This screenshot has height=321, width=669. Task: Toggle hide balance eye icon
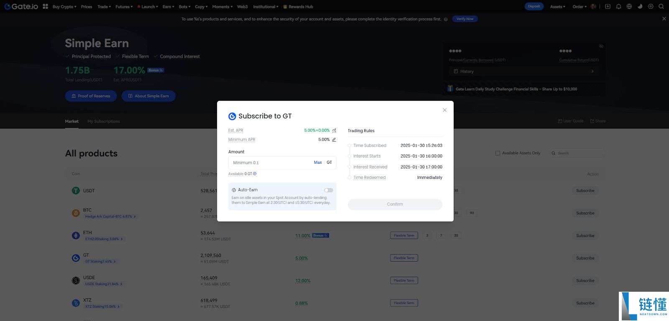coord(601,46)
